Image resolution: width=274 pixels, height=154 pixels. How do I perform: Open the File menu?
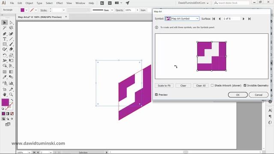12,3
